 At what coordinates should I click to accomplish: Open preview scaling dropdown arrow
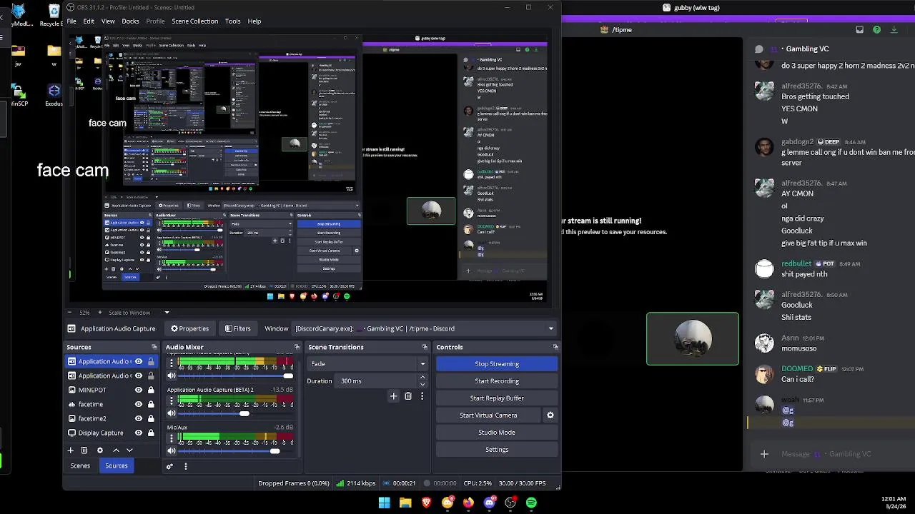coord(167,312)
